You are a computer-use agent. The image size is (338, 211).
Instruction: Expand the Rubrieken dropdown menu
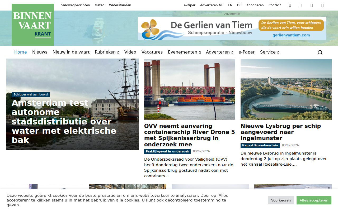pos(107,52)
